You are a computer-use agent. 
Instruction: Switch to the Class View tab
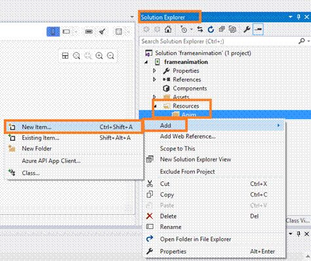(298, 220)
